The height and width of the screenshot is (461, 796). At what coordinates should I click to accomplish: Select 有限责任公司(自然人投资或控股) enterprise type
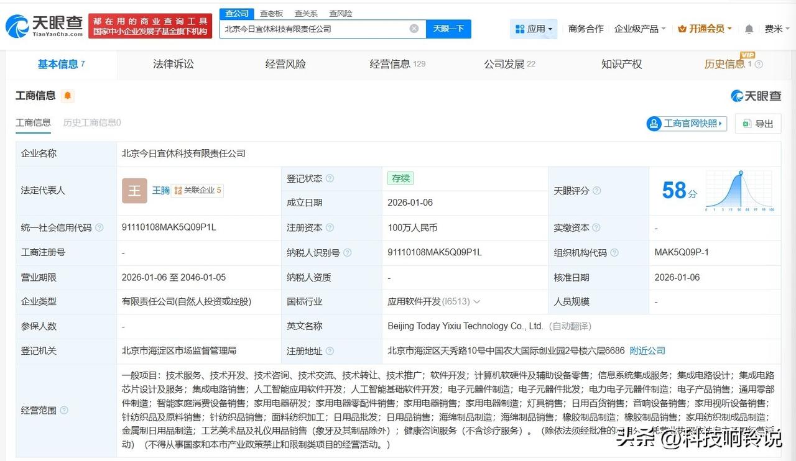pos(187,302)
